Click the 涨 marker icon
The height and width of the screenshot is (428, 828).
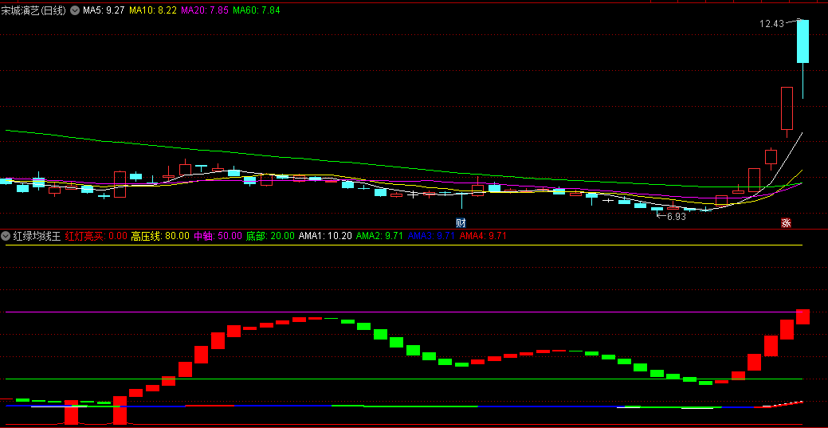[786, 222]
